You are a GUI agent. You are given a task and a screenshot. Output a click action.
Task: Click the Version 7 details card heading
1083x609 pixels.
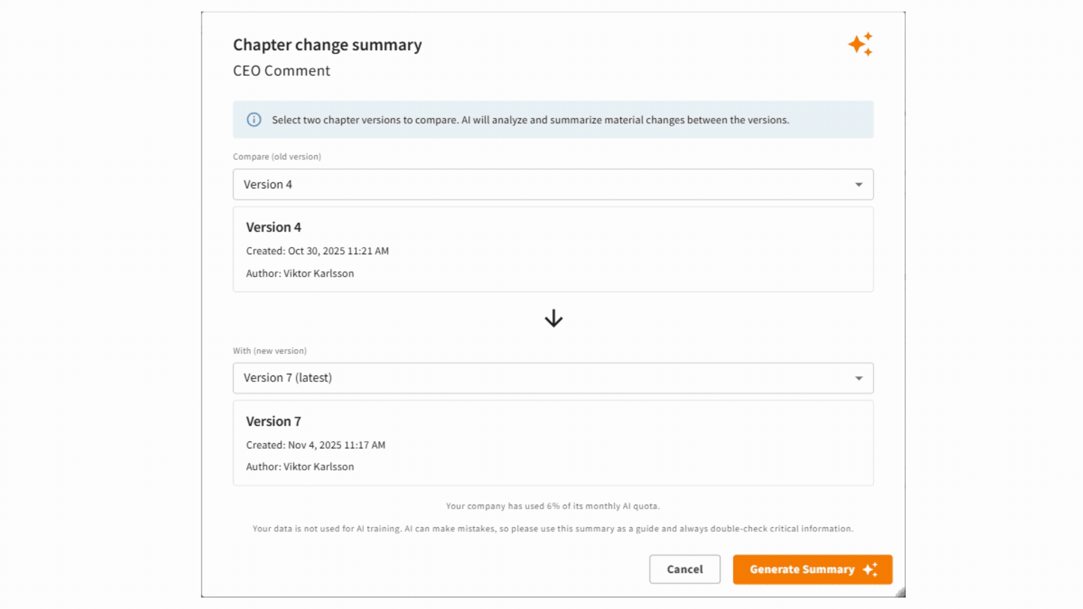pos(274,421)
